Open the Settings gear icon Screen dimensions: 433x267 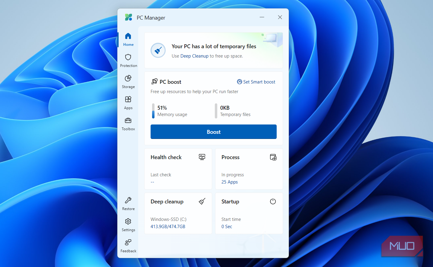click(x=128, y=221)
